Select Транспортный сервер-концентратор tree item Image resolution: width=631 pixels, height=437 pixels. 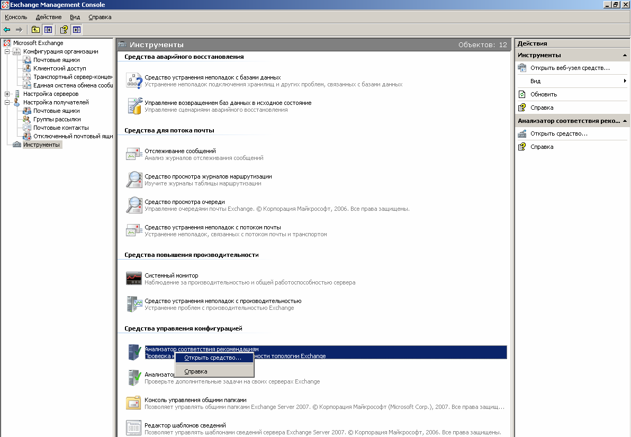pyautogui.click(x=73, y=77)
